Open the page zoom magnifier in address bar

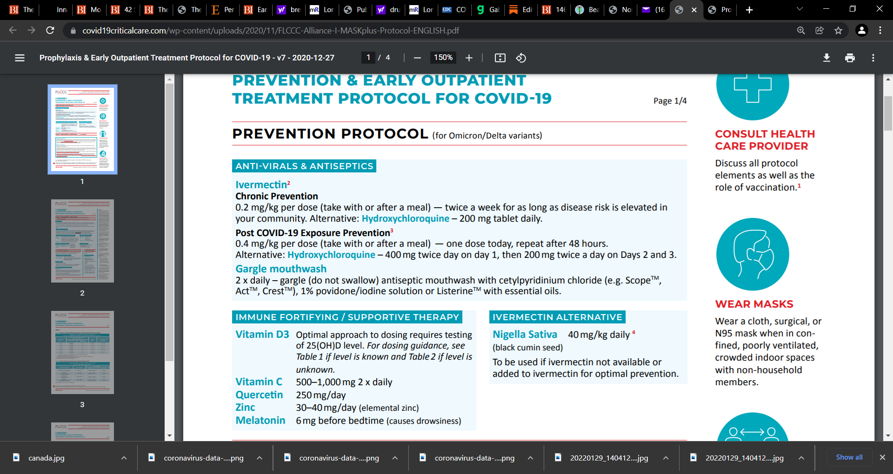tap(801, 31)
